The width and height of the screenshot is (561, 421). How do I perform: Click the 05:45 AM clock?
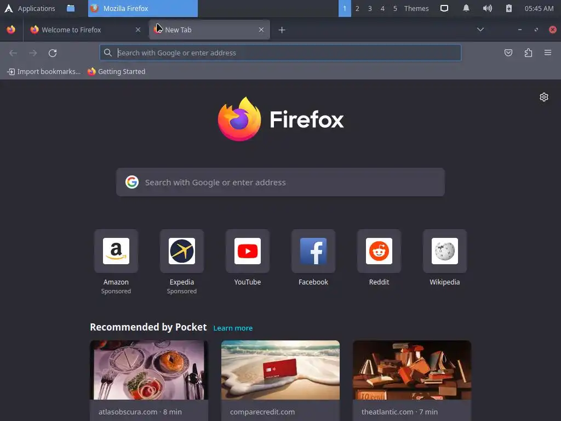[x=539, y=8]
